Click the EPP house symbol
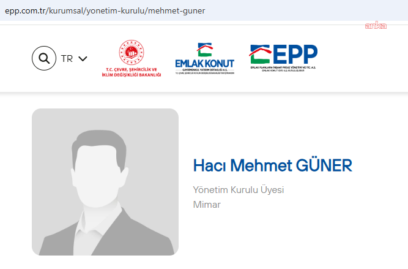The image size is (408, 269). [260, 54]
